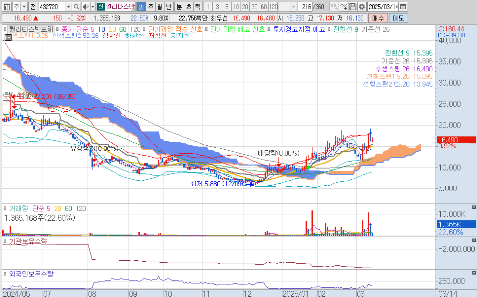477x297 pixels.
Task: Click the 매수 buy button
Action: pyautogui.click(x=378, y=18)
